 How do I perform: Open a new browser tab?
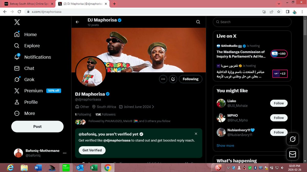pyautogui.click(x=114, y=4)
